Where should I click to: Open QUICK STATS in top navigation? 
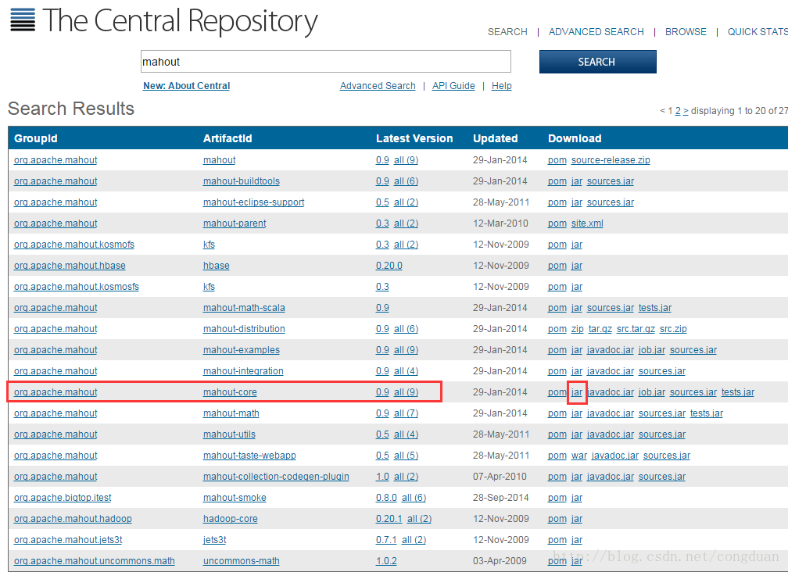pos(758,31)
